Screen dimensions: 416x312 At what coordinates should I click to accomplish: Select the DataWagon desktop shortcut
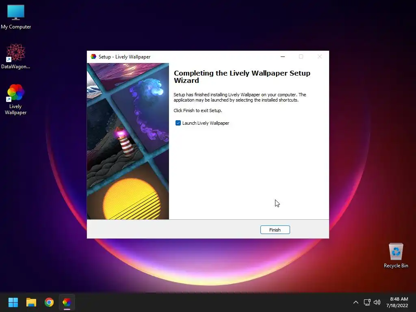pos(16,56)
